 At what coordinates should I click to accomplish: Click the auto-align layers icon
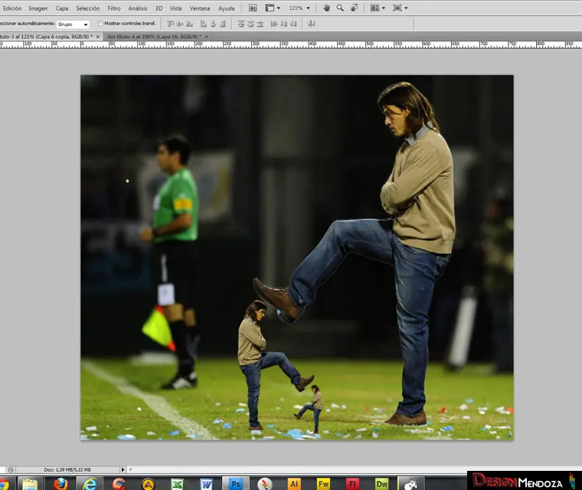pos(312,24)
